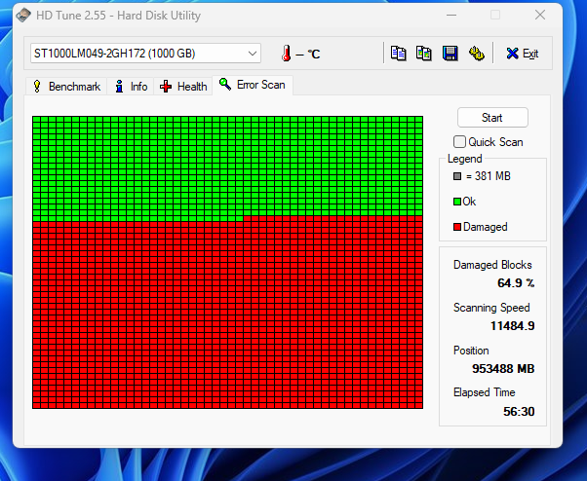Select the Error Scan tab

click(253, 85)
